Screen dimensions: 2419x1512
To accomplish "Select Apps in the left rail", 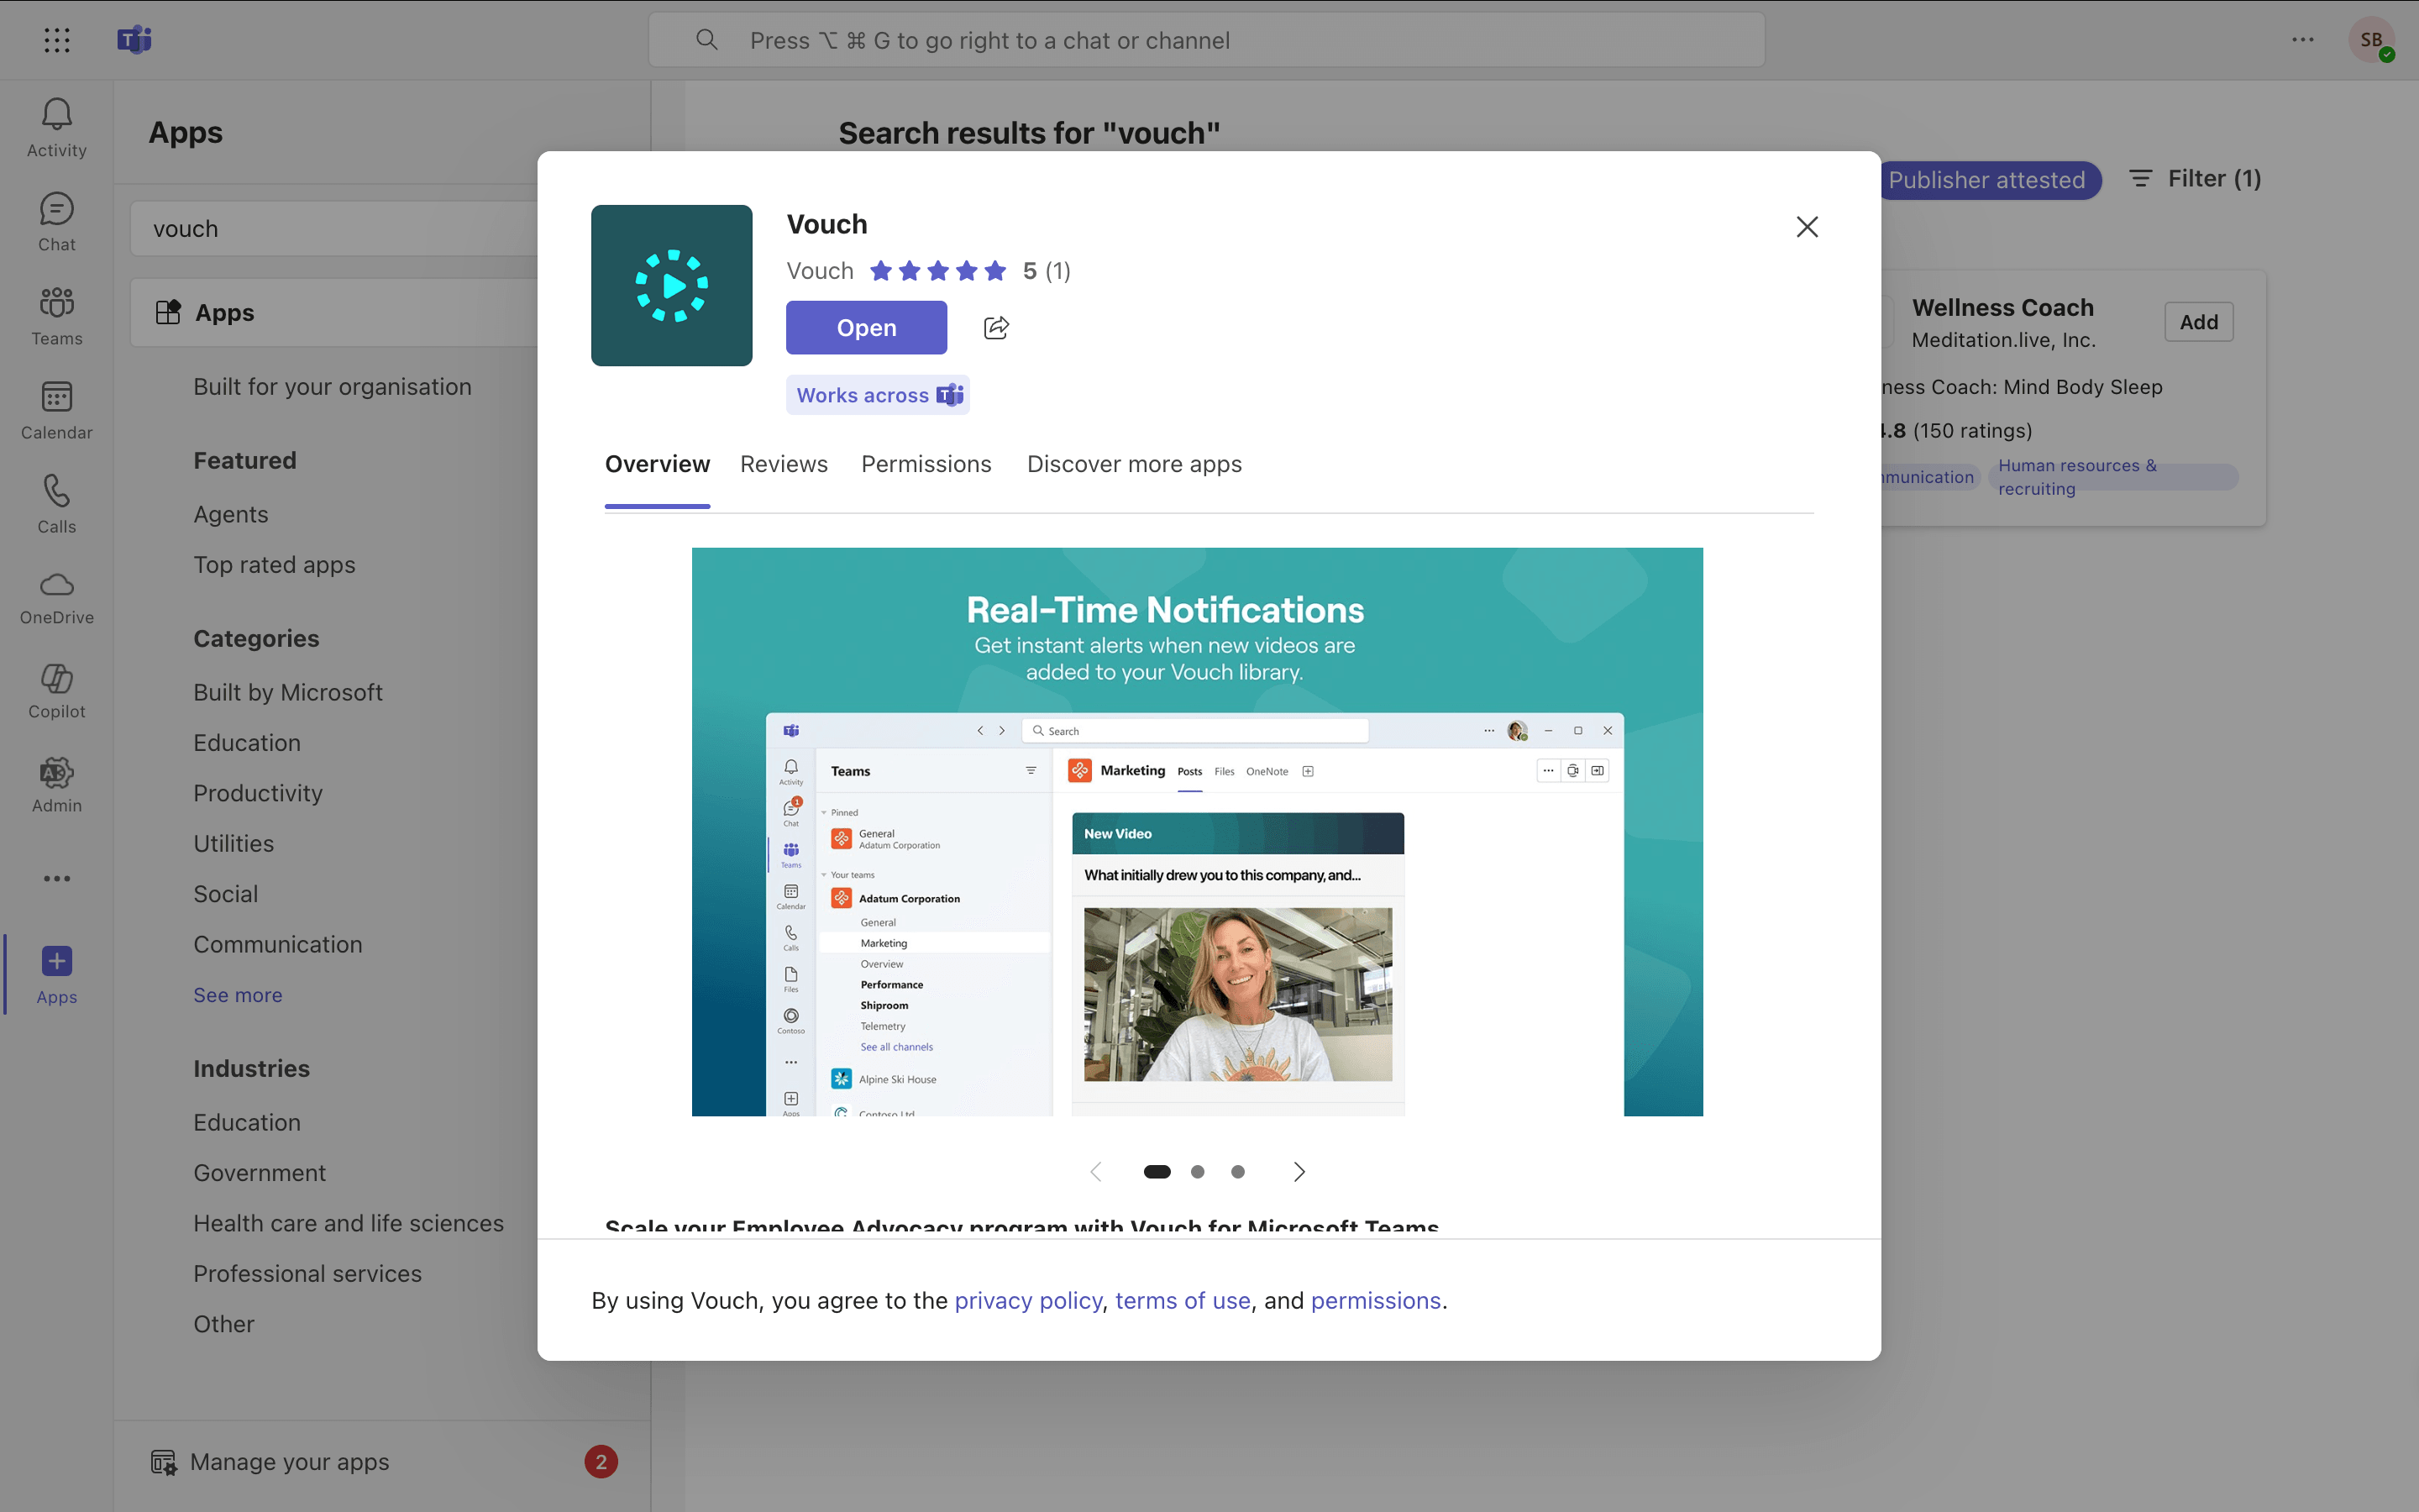I will pos(57,975).
